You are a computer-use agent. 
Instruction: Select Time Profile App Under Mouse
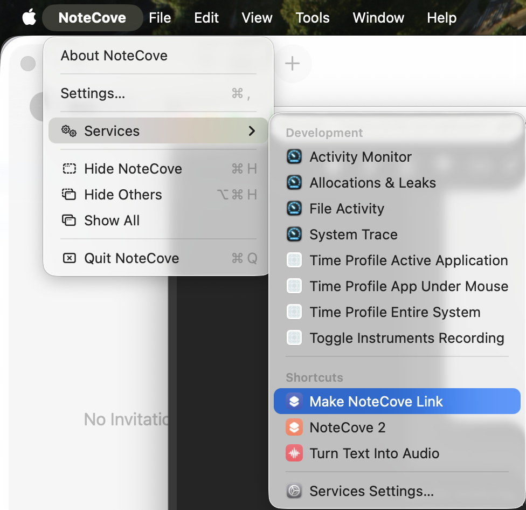click(397, 286)
